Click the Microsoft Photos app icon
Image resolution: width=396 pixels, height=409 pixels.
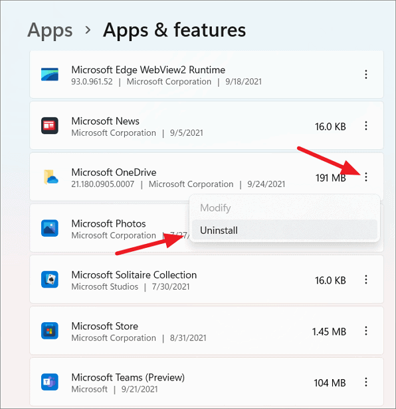coord(50,228)
